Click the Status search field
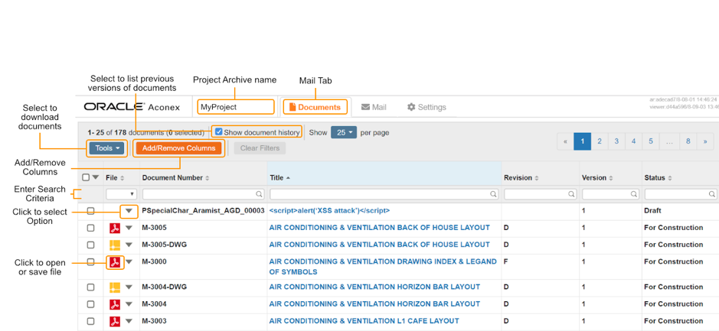The height and width of the screenshot is (331, 719). [681, 194]
